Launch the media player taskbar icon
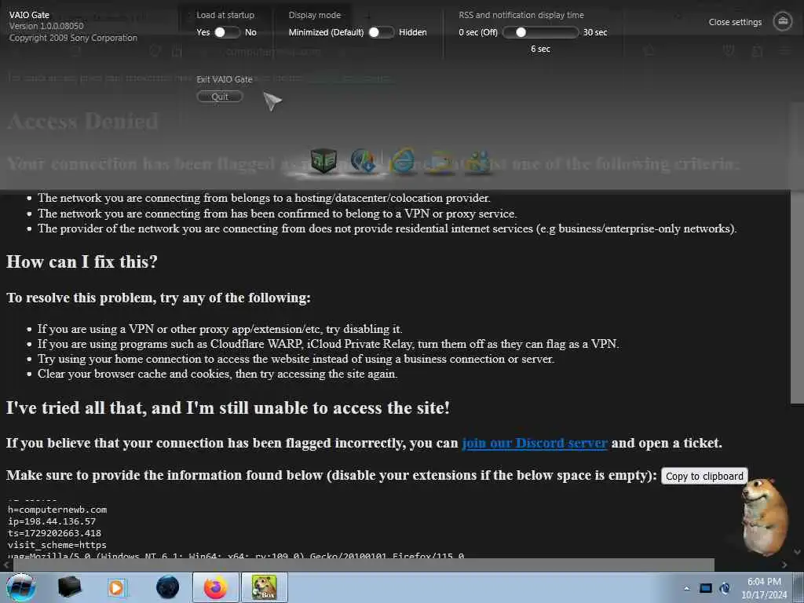This screenshot has width=804, height=603. (117, 587)
